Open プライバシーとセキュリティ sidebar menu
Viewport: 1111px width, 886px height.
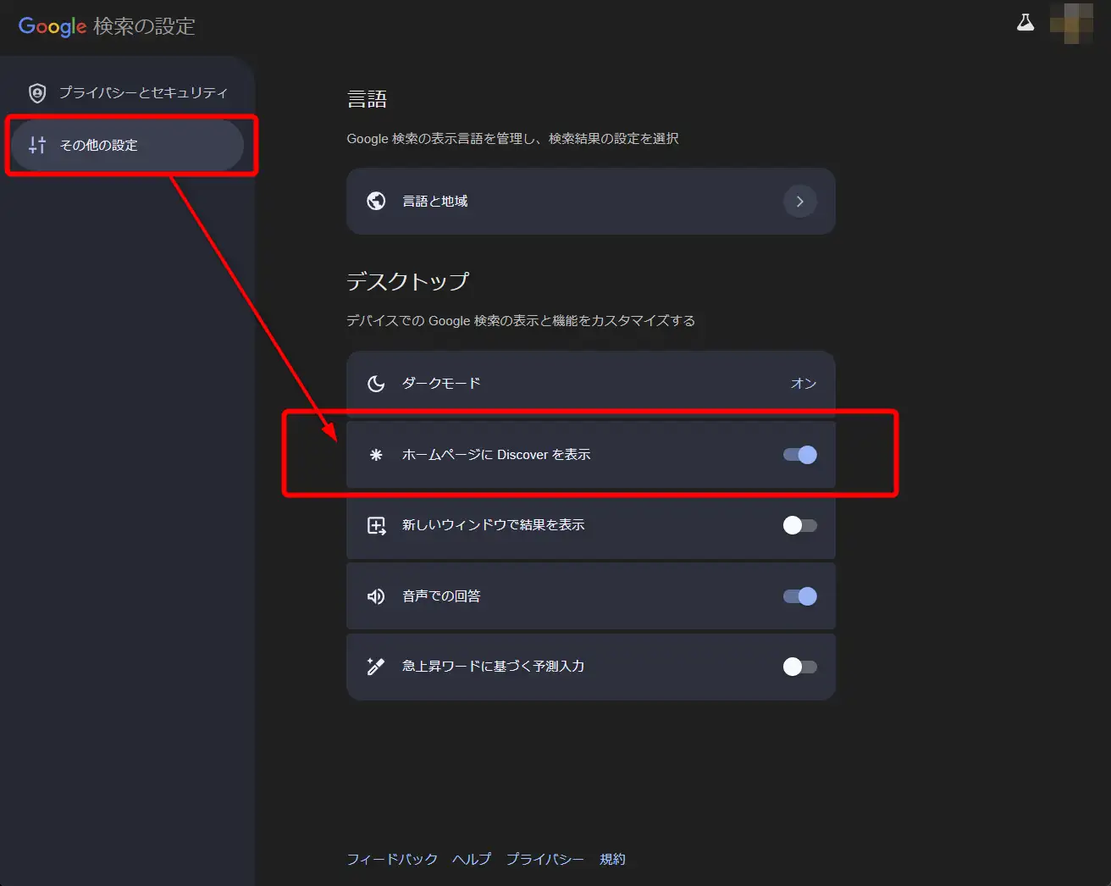click(142, 93)
